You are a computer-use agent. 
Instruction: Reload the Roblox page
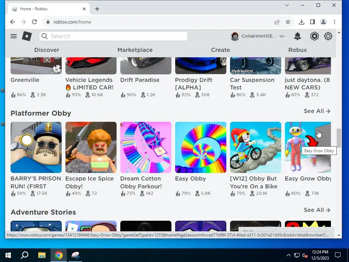[34, 22]
